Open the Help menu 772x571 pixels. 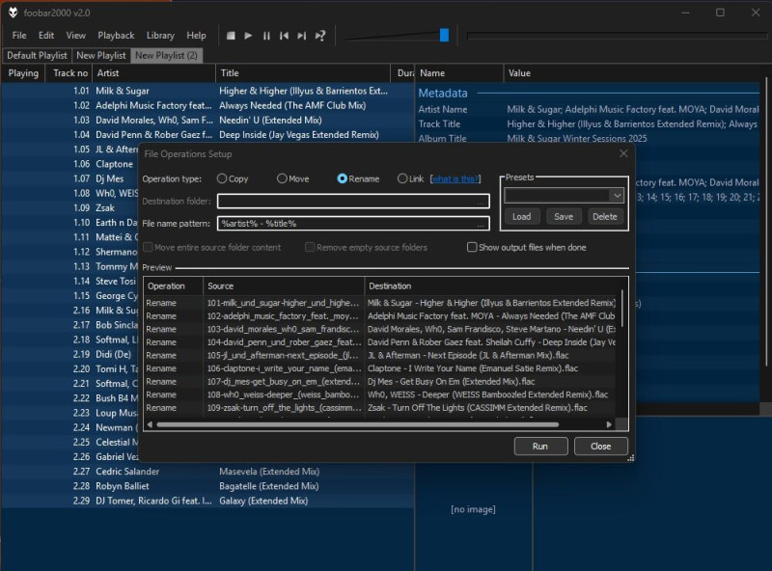tap(196, 36)
